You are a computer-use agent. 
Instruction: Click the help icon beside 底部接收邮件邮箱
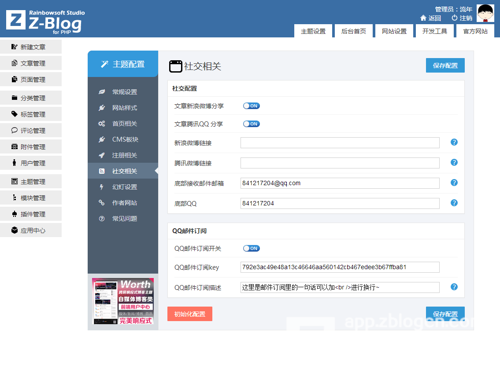click(454, 183)
